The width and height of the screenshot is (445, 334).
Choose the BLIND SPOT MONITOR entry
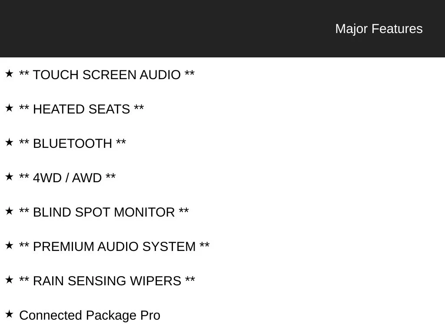click(104, 212)
